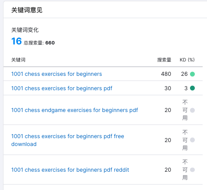The width and height of the screenshot is (207, 190).
Task: Click the 关键词变化 section label
Action: point(25,30)
